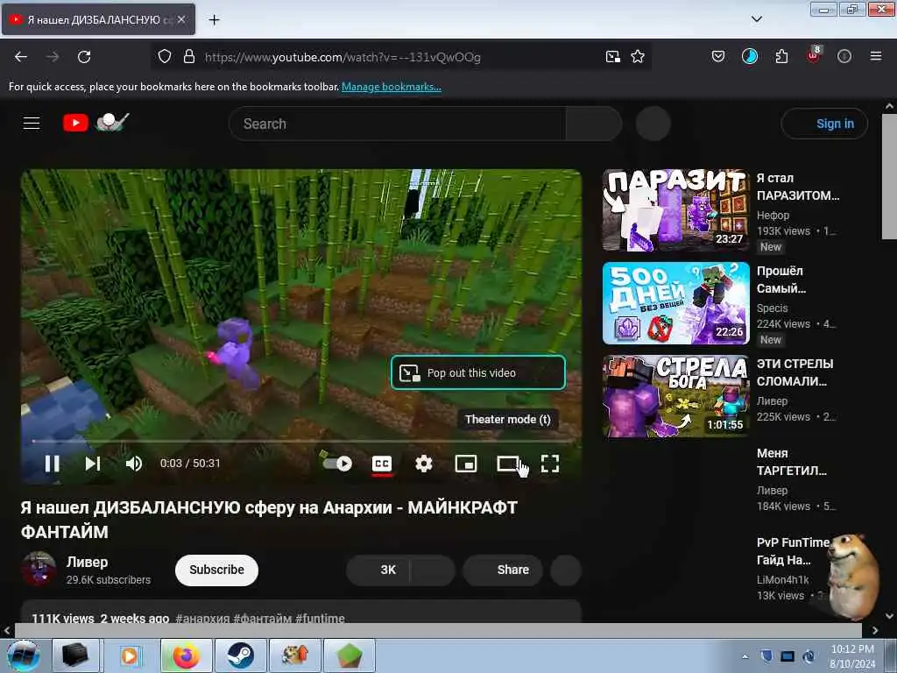Open the green block taskbar icon

click(x=349, y=655)
